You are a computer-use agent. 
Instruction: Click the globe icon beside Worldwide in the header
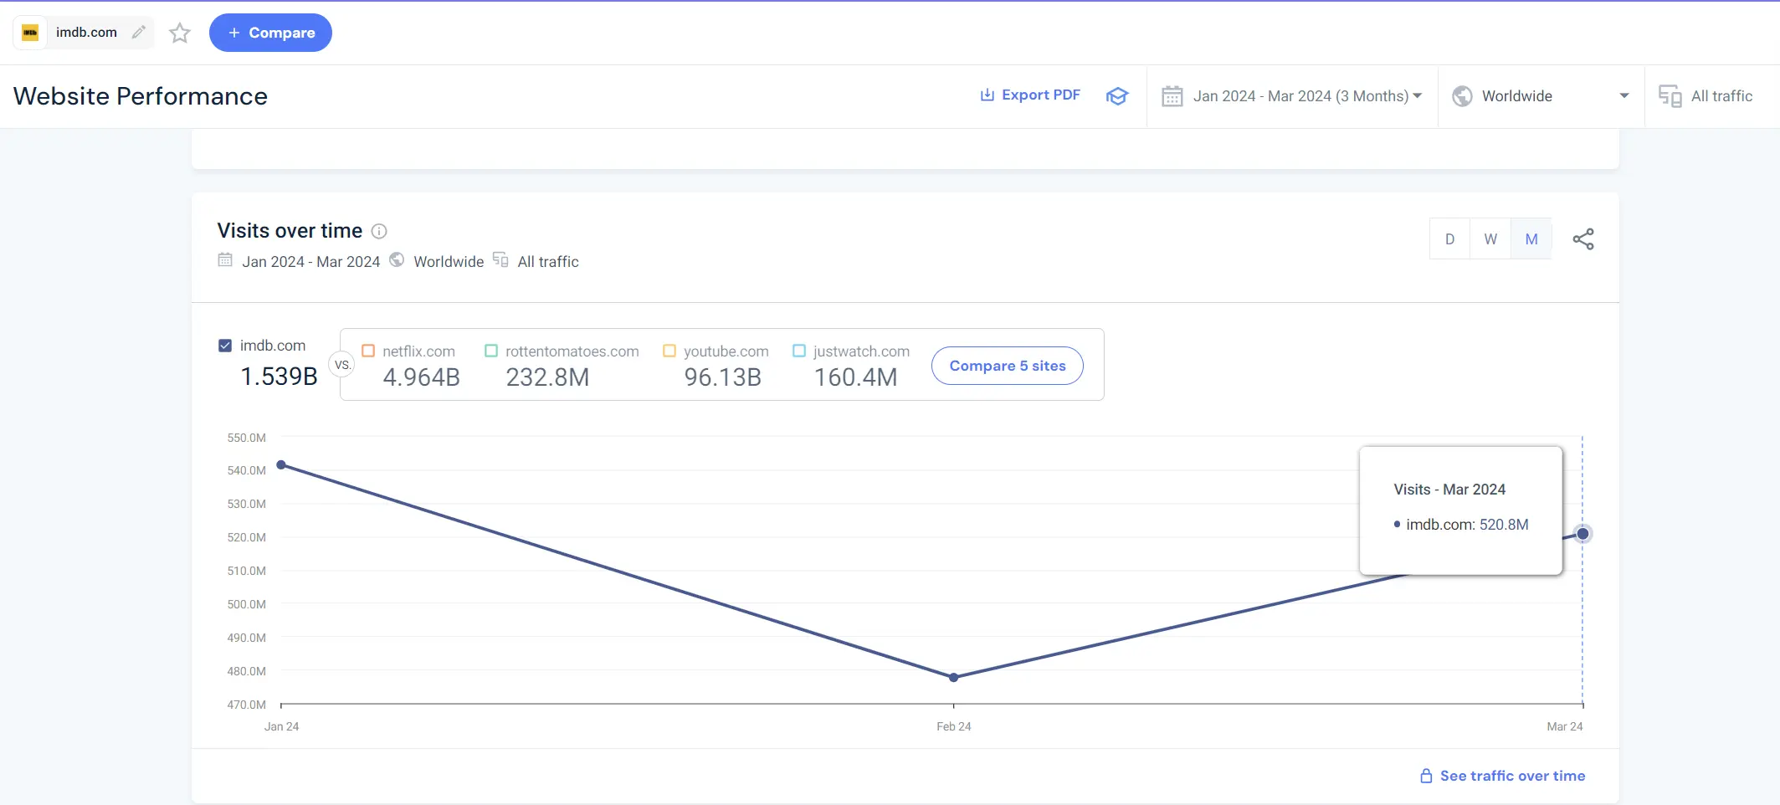tap(1462, 96)
